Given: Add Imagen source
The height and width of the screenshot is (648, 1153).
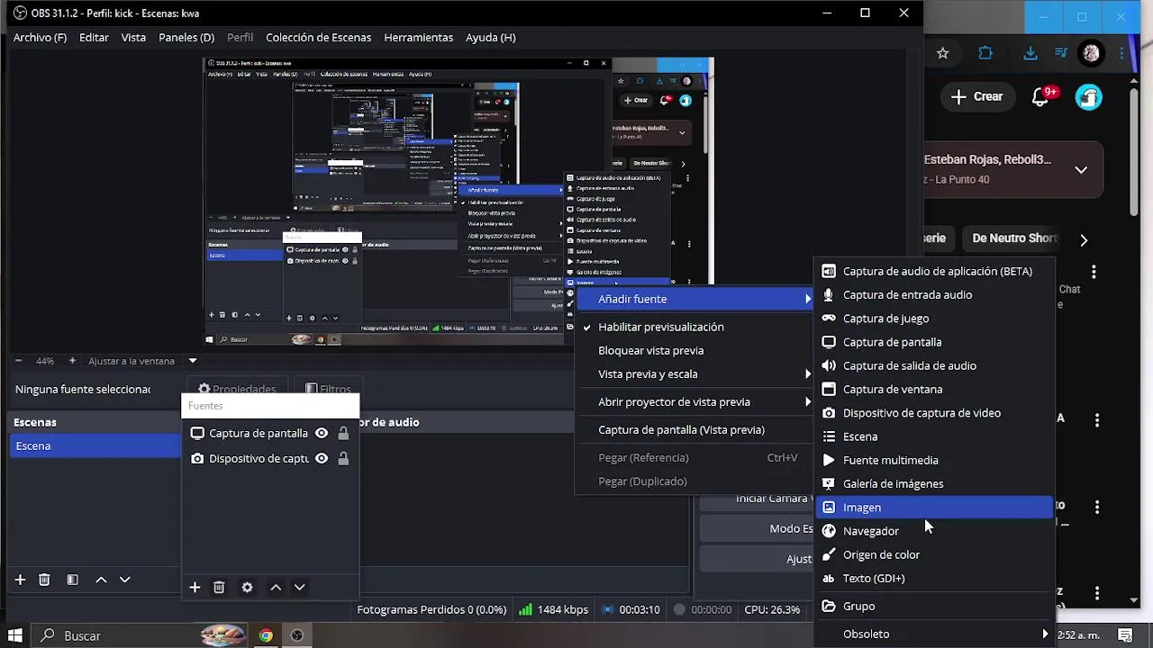Looking at the screenshot, I should 934,507.
